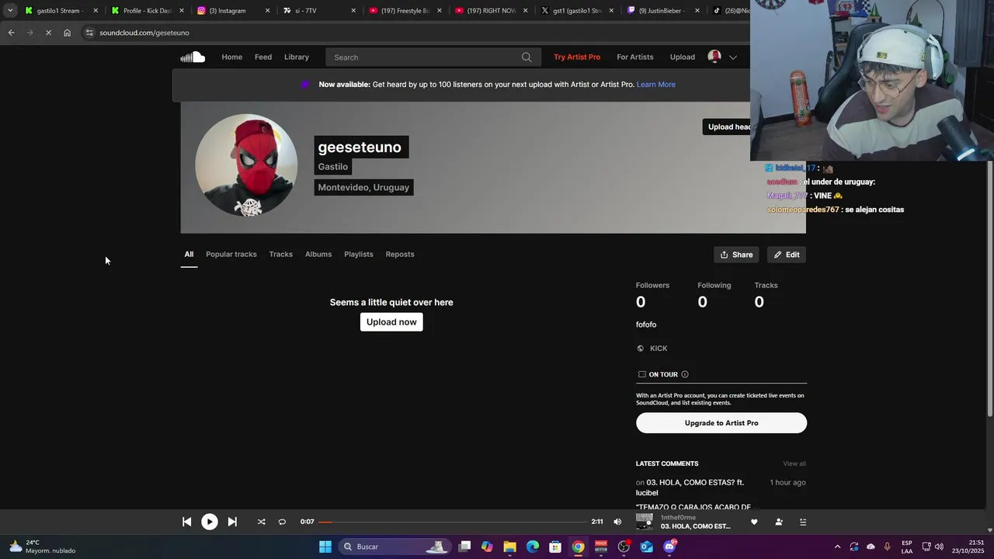Open the Windows Start menu
Image resolution: width=994 pixels, height=559 pixels.
pyautogui.click(x=325, y=547)
